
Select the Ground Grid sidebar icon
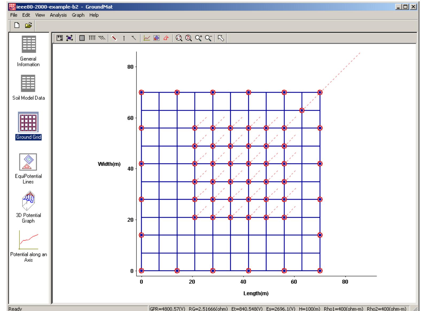[28, 123]
